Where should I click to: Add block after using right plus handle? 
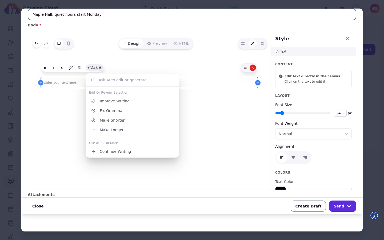[258, 83]
